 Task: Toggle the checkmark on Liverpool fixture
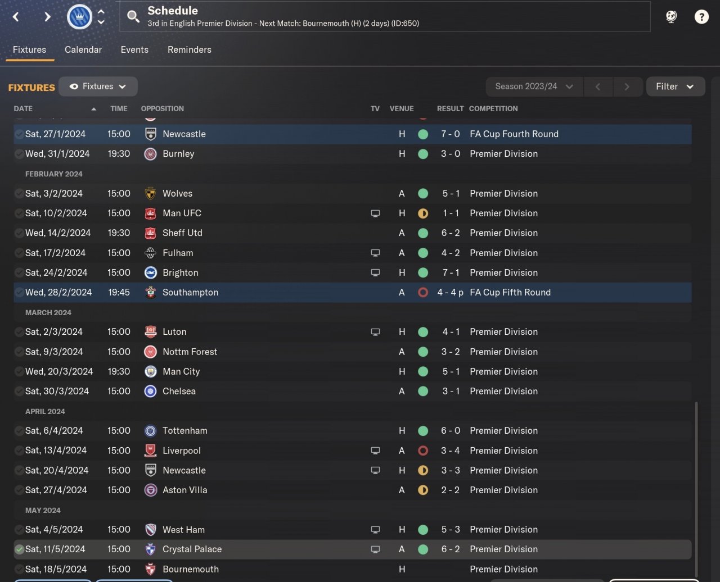(x=19, y=451)
